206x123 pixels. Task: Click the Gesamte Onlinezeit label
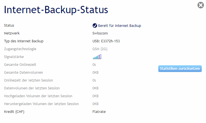click(x=20, y=65)
